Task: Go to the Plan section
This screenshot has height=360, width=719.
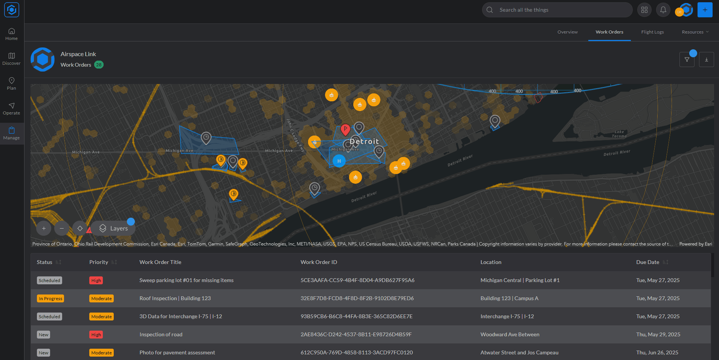Action: point(11,84)
